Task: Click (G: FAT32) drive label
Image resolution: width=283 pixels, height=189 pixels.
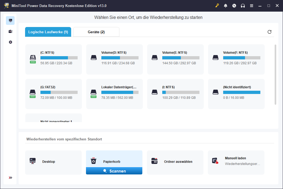Action: 48,87
